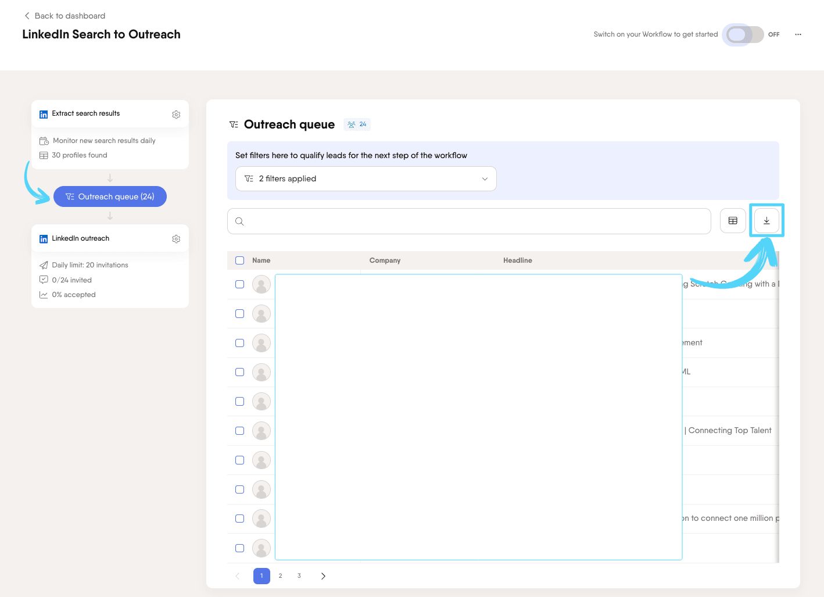Screen dimensions: 824x597
Task: Open LinkedIn outreach settings gear
Action: (x=176, y=239)
